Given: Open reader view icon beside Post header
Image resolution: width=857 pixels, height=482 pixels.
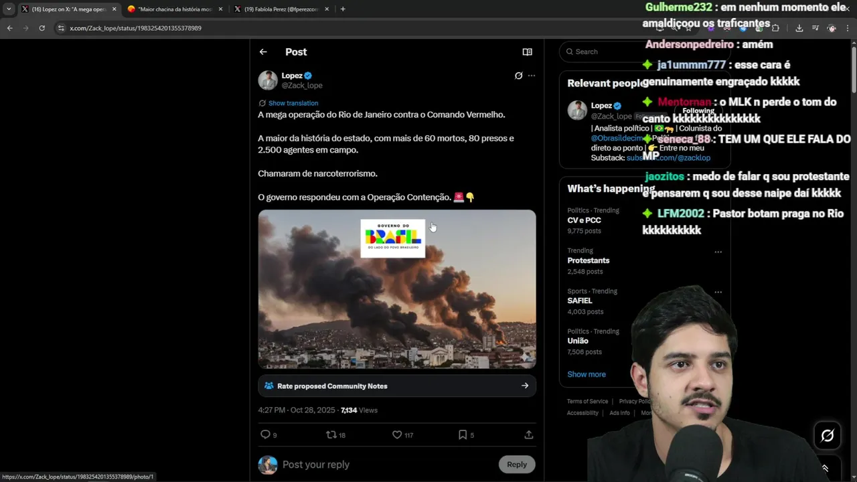Looking at the screenshot, I should (528, 52).
